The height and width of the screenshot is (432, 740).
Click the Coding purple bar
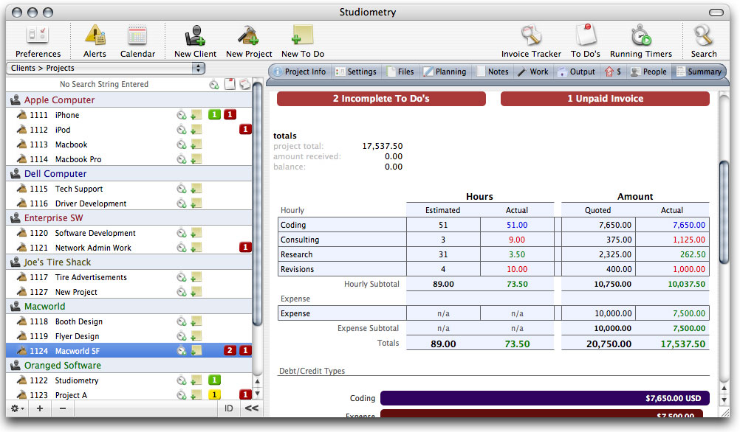coord(544,398)
